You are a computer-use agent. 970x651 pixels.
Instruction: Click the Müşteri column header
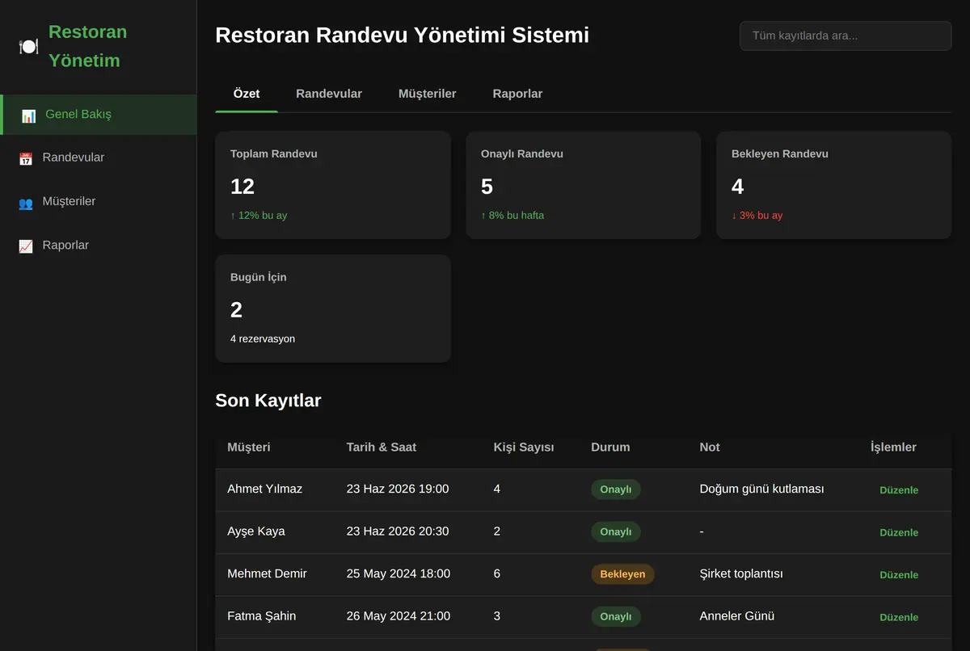pyautogui.click(x=249, y=447)
